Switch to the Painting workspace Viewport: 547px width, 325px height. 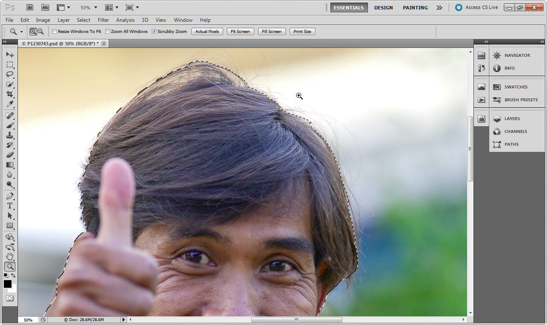(415, 7)
